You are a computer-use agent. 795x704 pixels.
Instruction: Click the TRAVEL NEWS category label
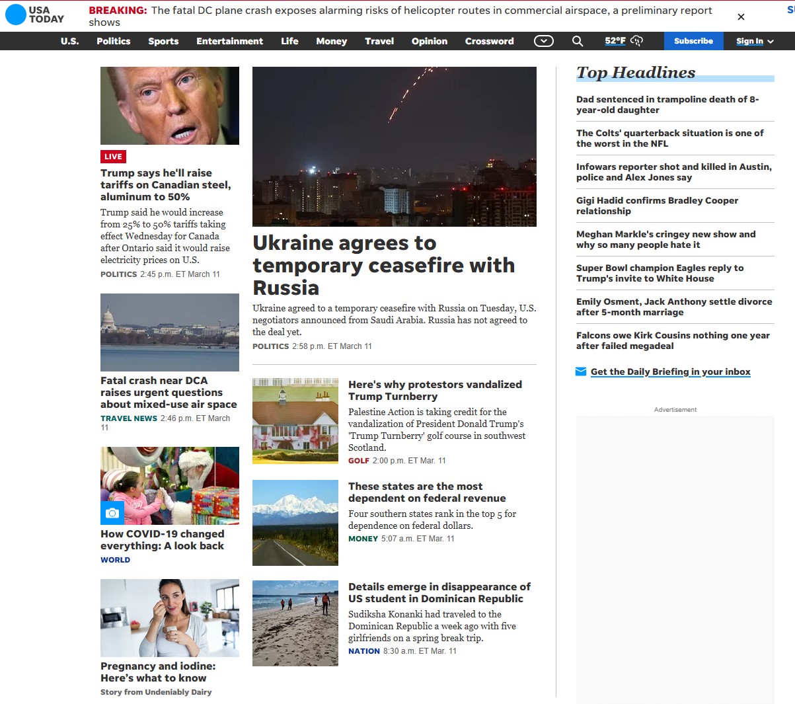129,418
